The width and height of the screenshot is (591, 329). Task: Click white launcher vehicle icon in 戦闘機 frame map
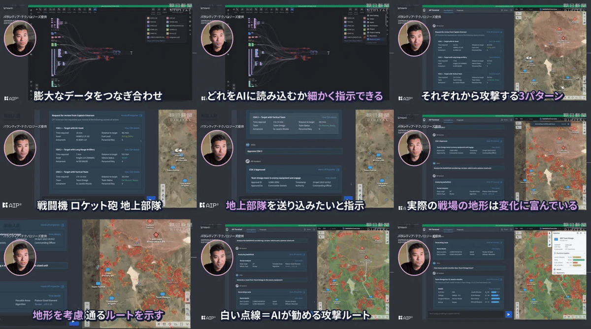tap(178, 150)
